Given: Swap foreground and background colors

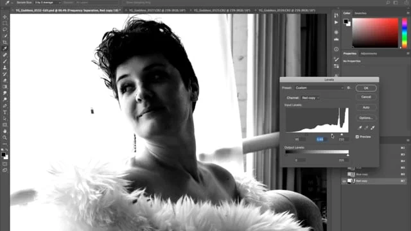Looking at the screenshot, I should point(6,150).
